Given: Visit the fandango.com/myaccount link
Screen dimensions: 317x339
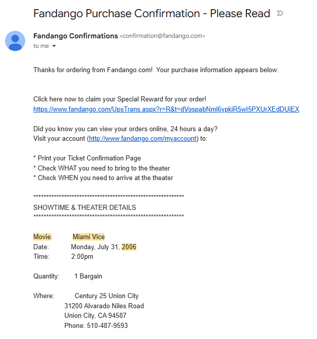Looking at the screenshot, I should [142, 138].
